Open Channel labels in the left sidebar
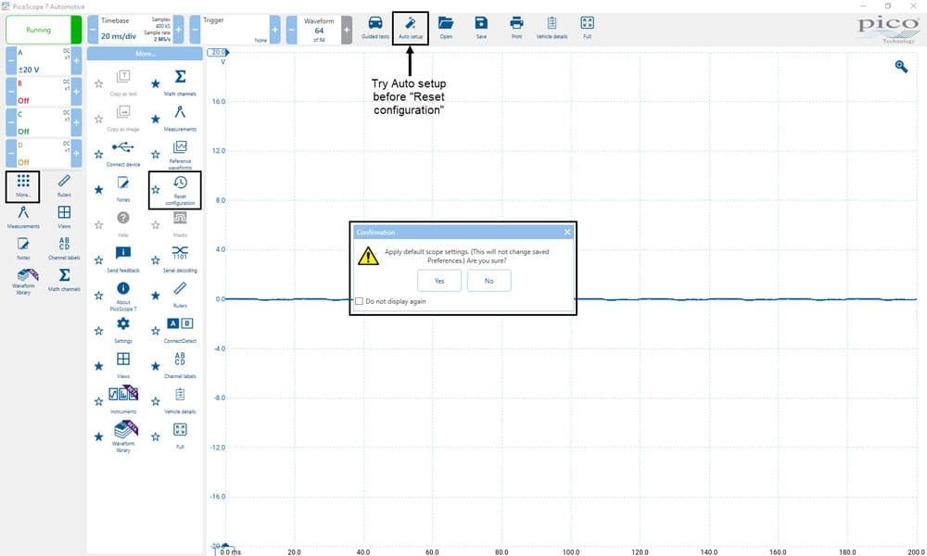 [64, 248]
